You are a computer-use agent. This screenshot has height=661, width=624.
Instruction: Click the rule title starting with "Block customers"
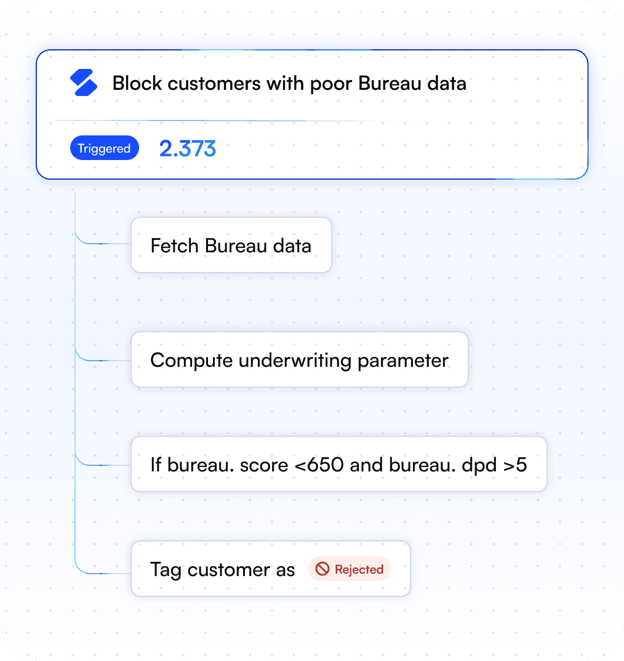click(x=289, y=83)
